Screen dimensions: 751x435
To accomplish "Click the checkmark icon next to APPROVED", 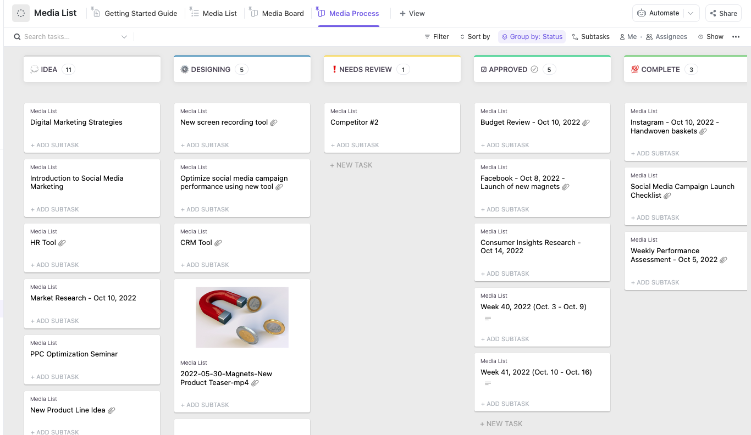I will tap(534, 69).
